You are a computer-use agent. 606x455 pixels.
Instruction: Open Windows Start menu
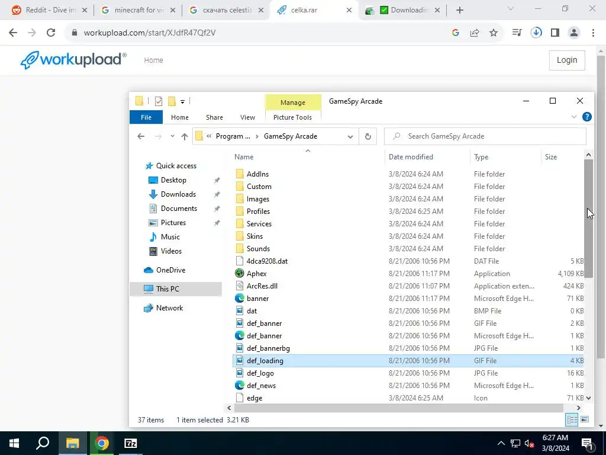pyautogui.click(x=14, y=443)
